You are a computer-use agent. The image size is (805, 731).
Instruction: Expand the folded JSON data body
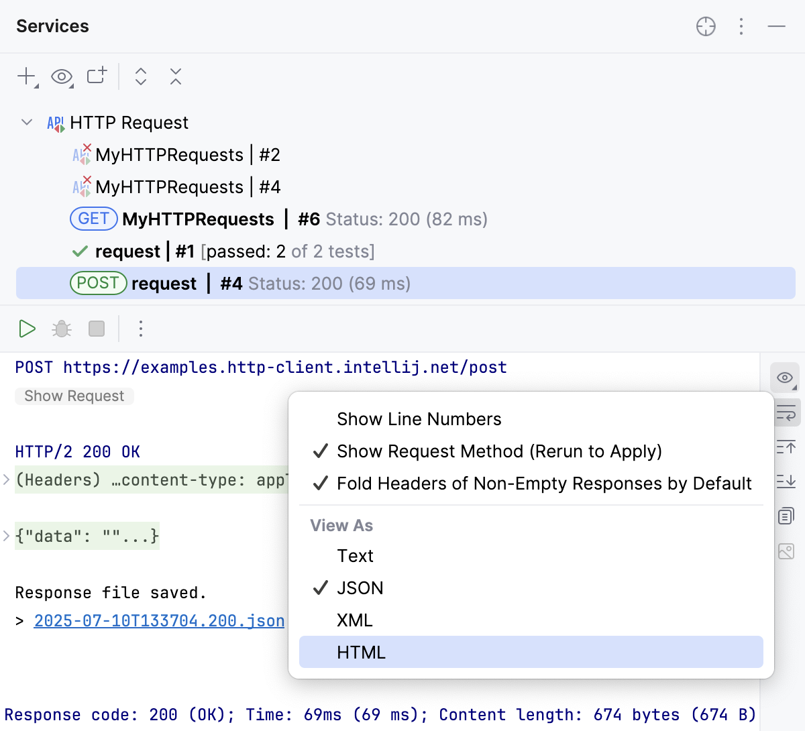tap(7, 536)
